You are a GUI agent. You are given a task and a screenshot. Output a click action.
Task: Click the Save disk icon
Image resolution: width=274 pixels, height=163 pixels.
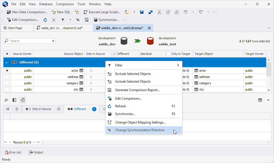(x=142, y=12)
